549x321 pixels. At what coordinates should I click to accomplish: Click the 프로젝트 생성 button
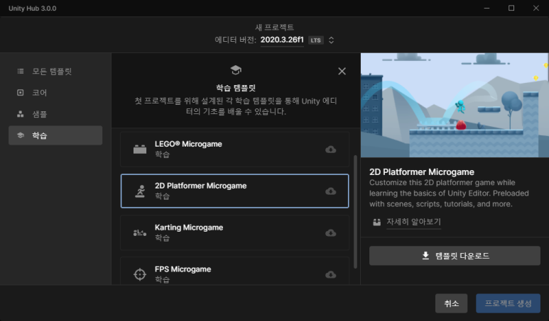(508, 303)
